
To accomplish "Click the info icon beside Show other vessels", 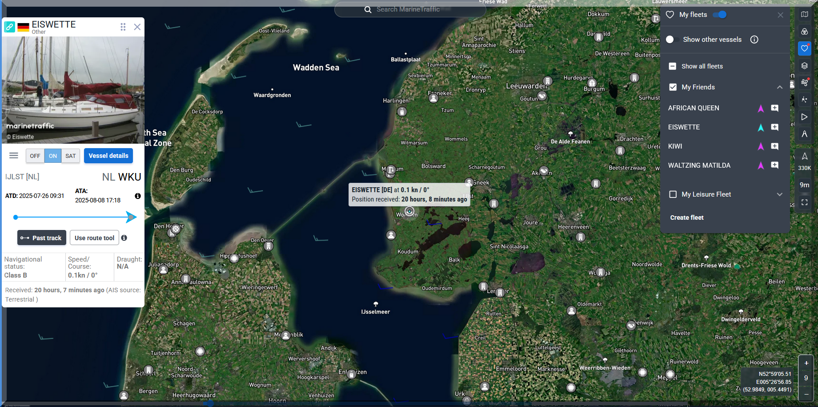I will 754,40.
